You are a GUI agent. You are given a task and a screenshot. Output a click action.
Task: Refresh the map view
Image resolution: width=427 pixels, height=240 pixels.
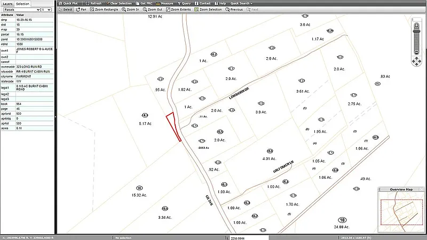(93, 3)
